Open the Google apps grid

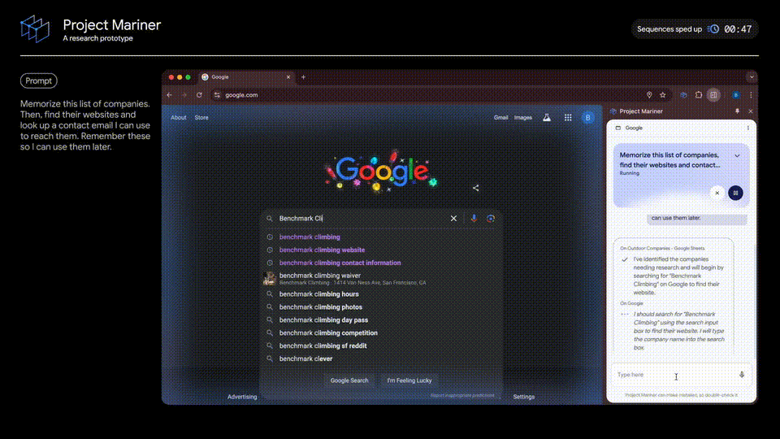click(x=567, y=118)
